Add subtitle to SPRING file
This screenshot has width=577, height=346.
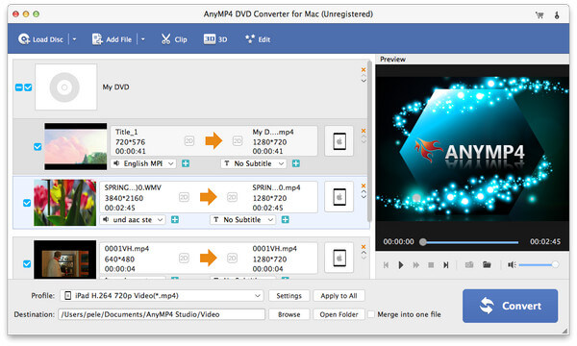(286, 219)
